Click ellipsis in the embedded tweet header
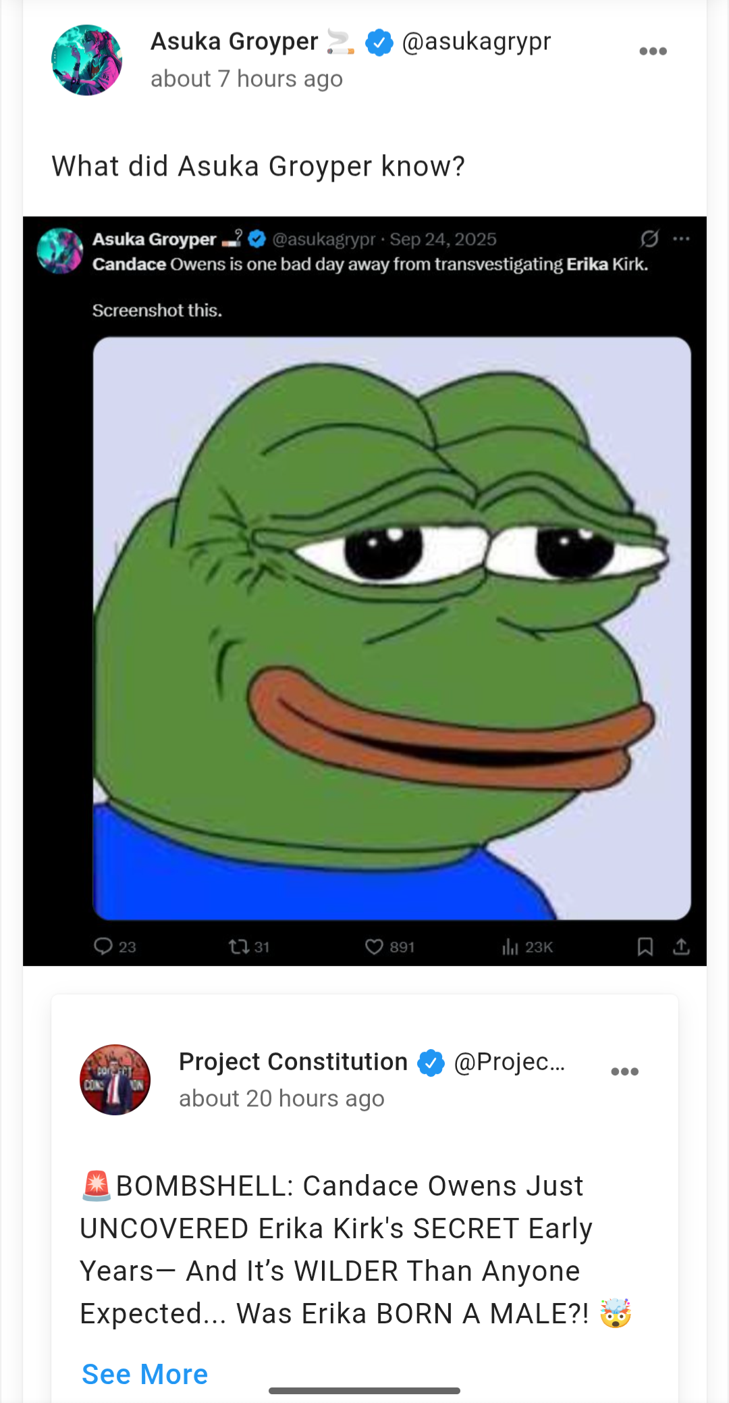Viewport: 729px width, 1403px height. click(x=682, y=238)
